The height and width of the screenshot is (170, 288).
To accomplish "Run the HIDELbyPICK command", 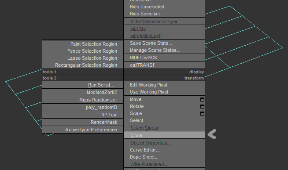I will pyautogui.click(x=164, y=58).
